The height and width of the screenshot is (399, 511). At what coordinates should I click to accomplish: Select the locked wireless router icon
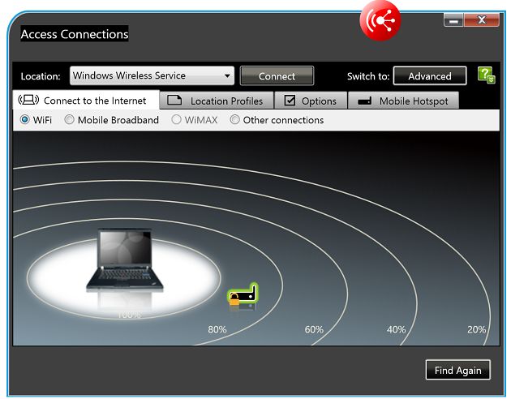tap(243, 294)
